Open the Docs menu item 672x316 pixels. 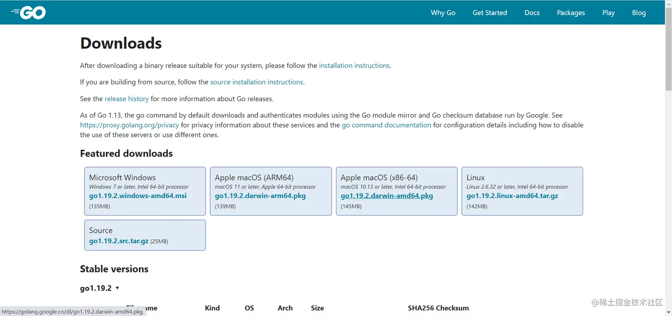pos(532,12)
